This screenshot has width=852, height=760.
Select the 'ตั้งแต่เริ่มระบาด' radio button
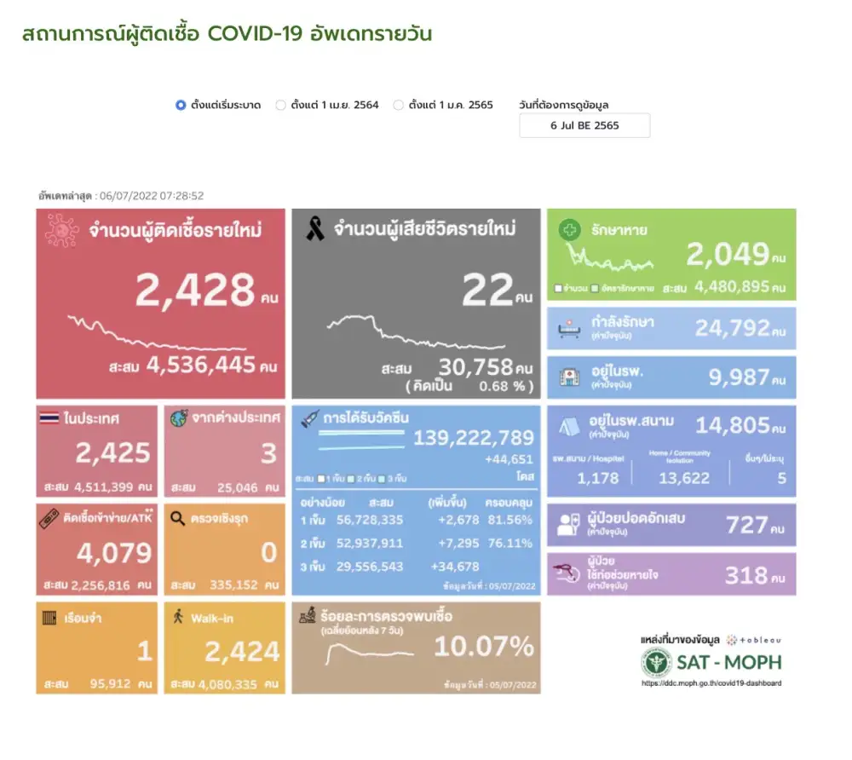coord(181,106)
